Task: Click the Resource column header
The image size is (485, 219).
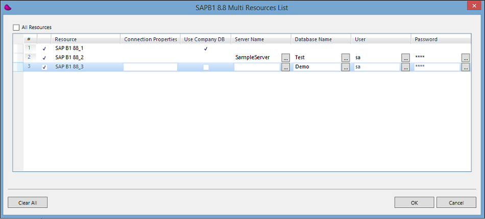Action: click(86, 39)
